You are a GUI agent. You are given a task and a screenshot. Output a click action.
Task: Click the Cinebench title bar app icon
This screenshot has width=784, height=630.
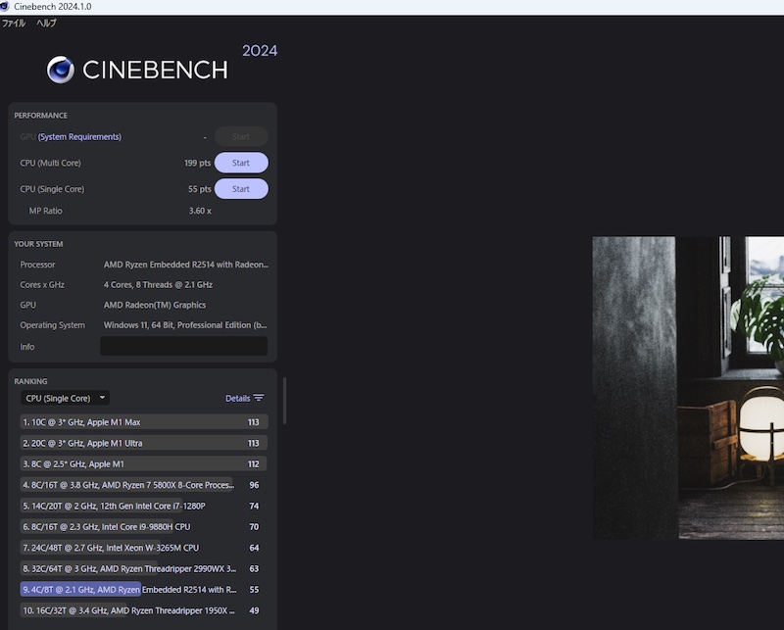click(5, 7)
